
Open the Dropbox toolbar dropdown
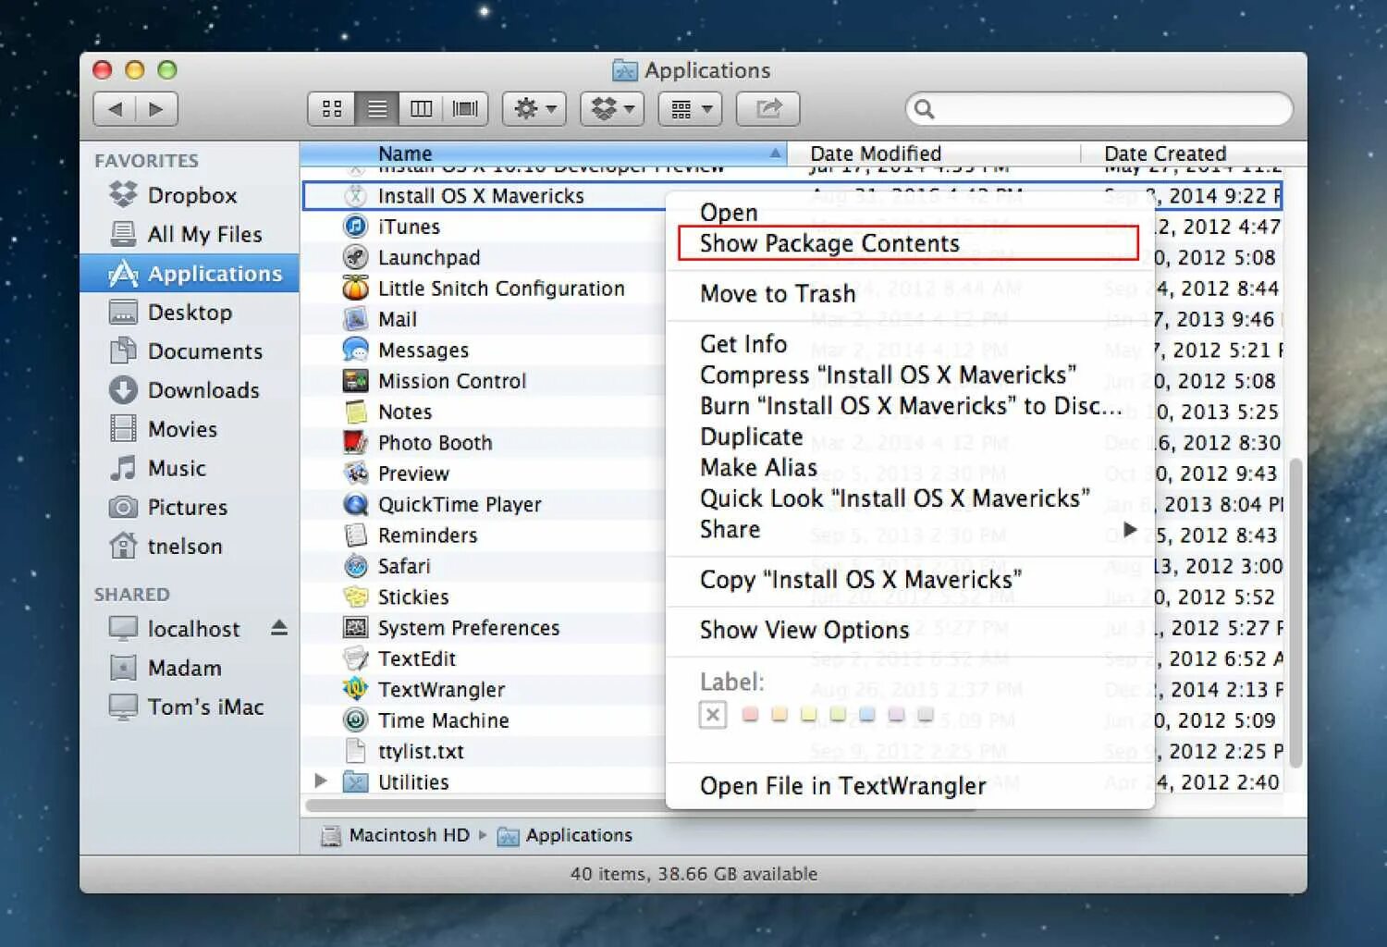(x=612, y=109)
